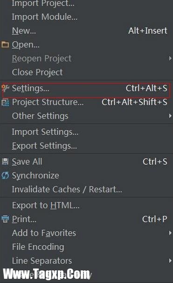Expand the Reopen Project submenu arrow
Viewport: 173px width, 283px height.
pos(170,58)
